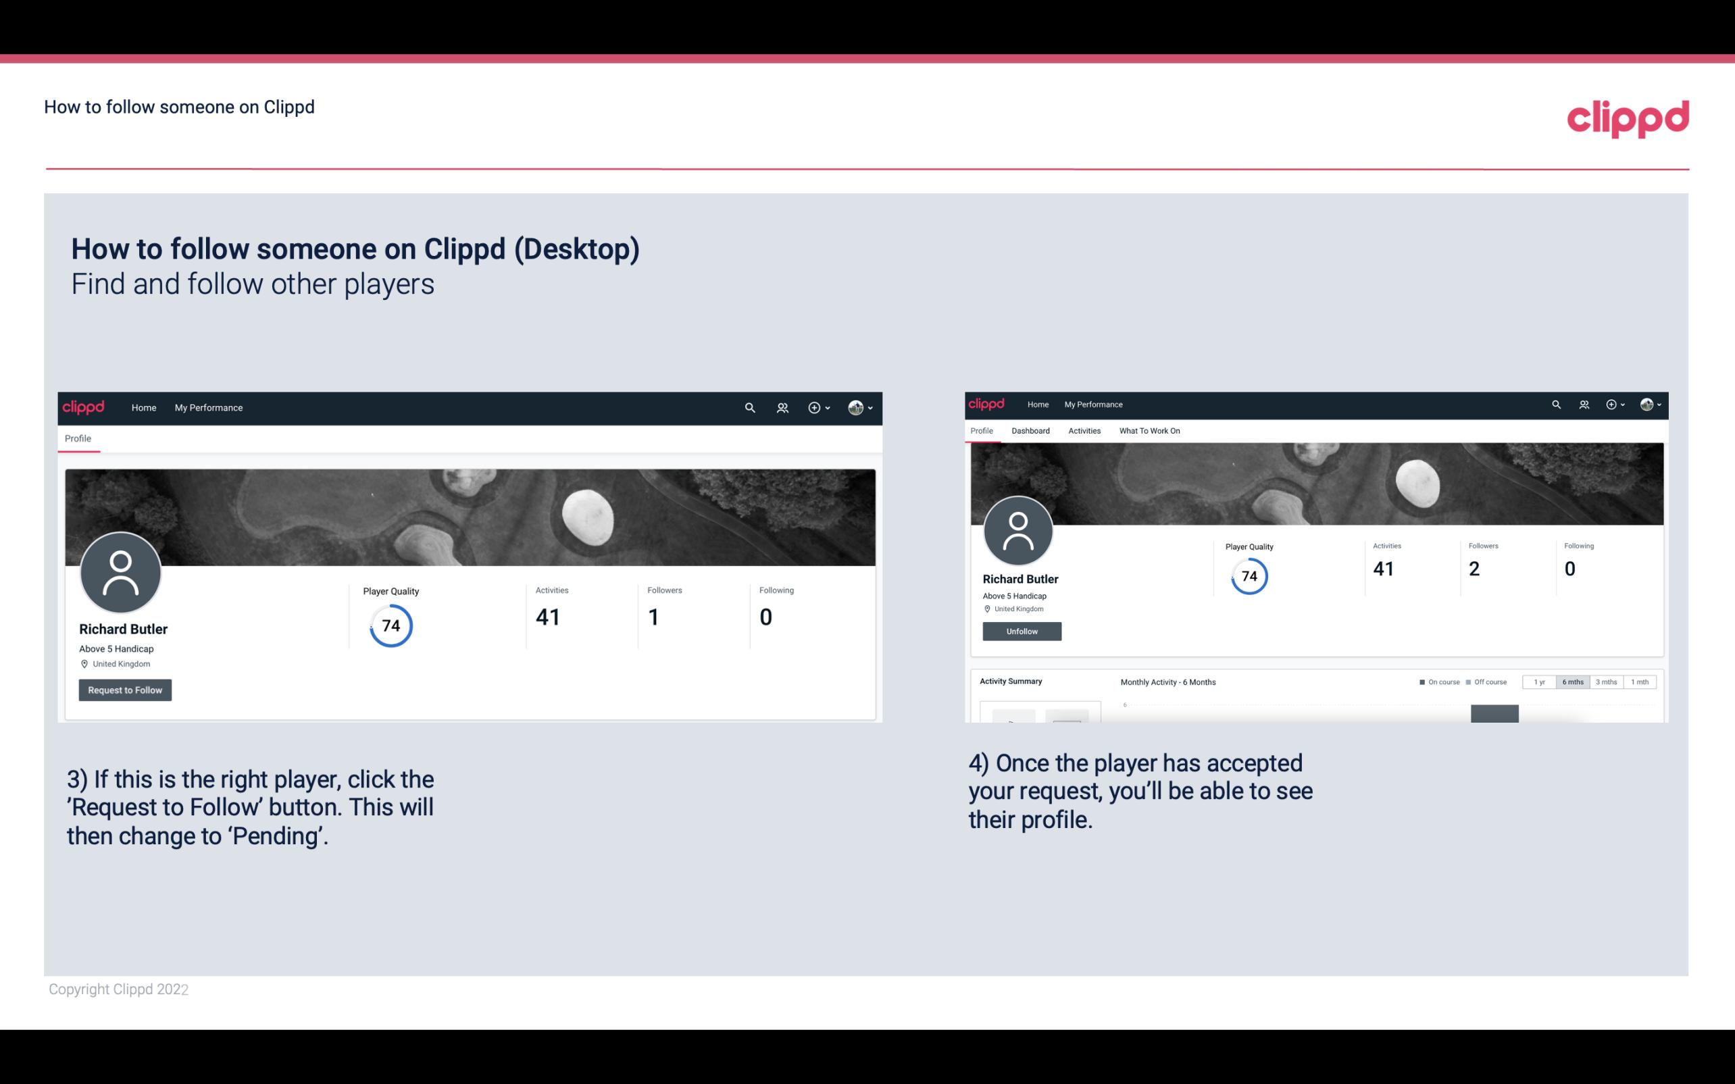Screen dimensions: 1735x1084
Task: Select the 'Dashboard' tab on right panel
Action: [1030, 431]
